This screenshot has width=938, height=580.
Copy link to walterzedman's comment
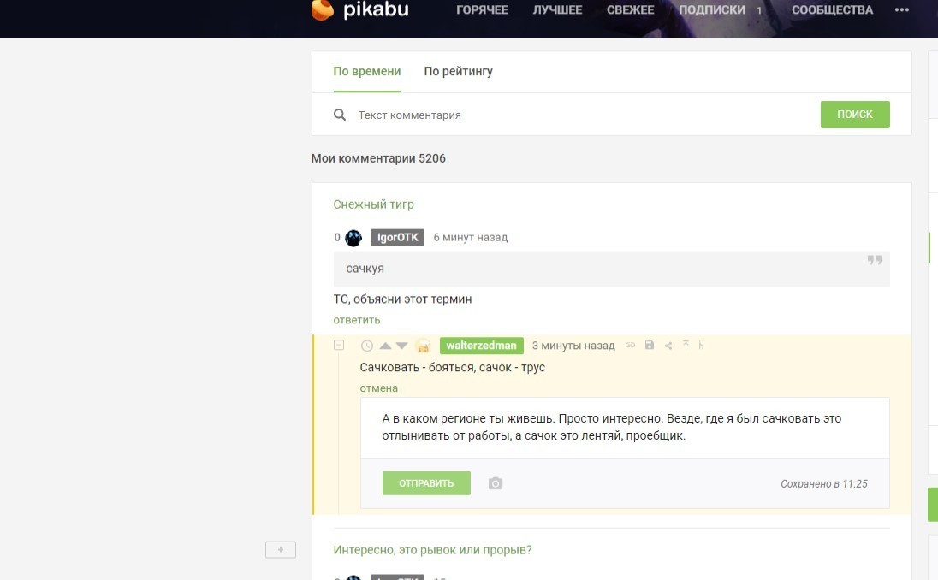point(631,346)
